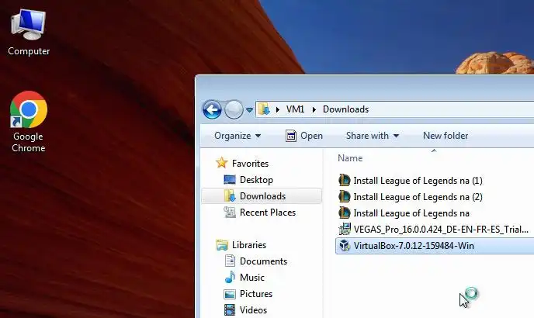534x318 pixels.
Task: Click the Videos filmstrip icon
Action: [x=230, y=309]
